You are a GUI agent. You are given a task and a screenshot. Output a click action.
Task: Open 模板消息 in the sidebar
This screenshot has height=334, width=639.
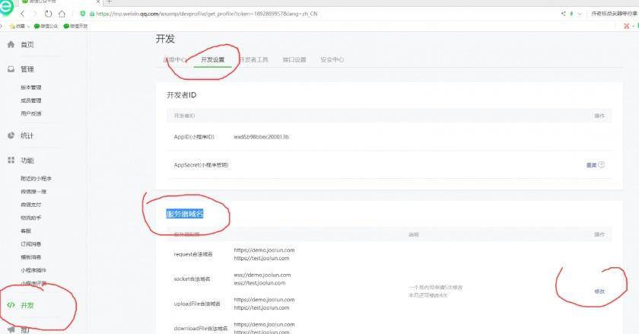tap(31, 257)
